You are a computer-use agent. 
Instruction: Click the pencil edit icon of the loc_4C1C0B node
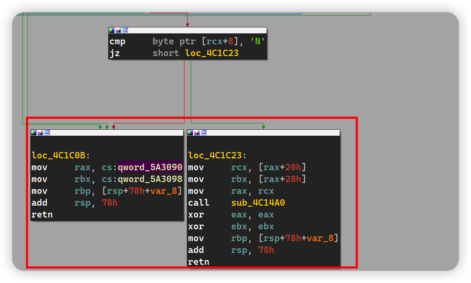40,133
